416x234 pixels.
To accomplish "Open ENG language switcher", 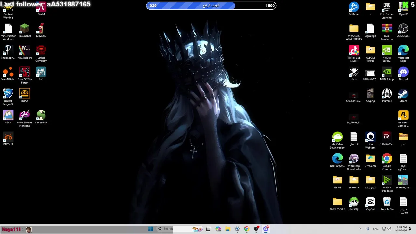I will [x=376, y=229].
